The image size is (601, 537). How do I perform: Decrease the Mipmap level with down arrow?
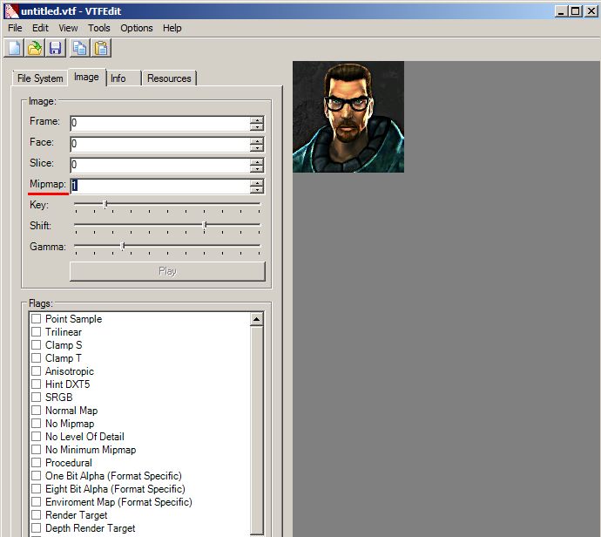[257, 189]
